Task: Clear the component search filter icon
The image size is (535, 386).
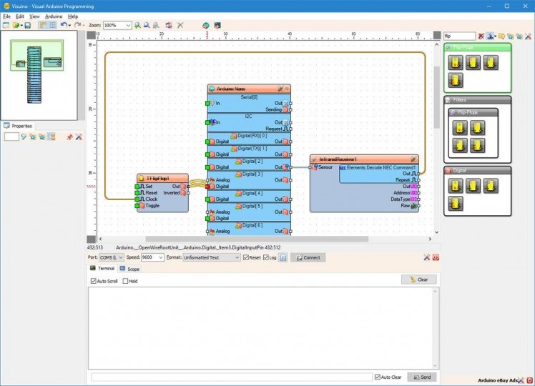Action: coord(481,36)
